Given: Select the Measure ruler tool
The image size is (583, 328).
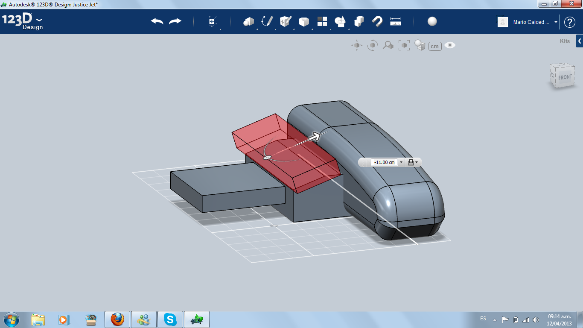Looking at the screenshot, I should (396, 21).
